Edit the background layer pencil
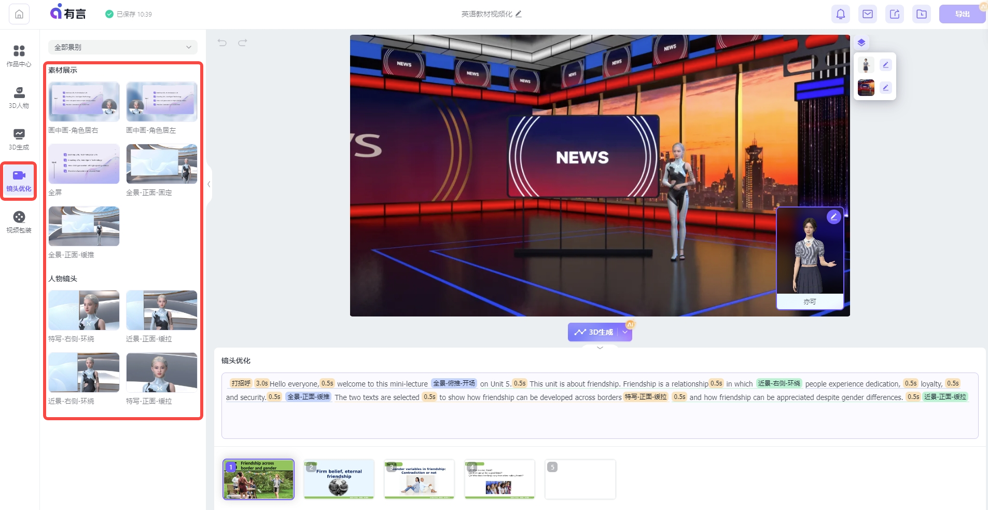The width and height of the screenshot is (988, 510). point(886,88)
